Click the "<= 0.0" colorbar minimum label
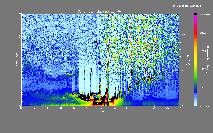Image resolution: width=213 pixels, height=133 pixels. click(204, 106)
